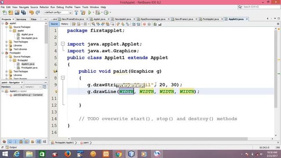Open Firefox from the Windows taskbar
281x158 pixels.
pos(68,154)
